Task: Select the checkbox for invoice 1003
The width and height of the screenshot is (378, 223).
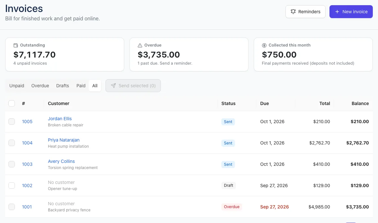Action: coord(12,164)
